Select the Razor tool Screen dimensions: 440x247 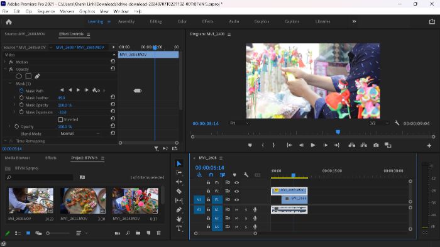point(179,191)
